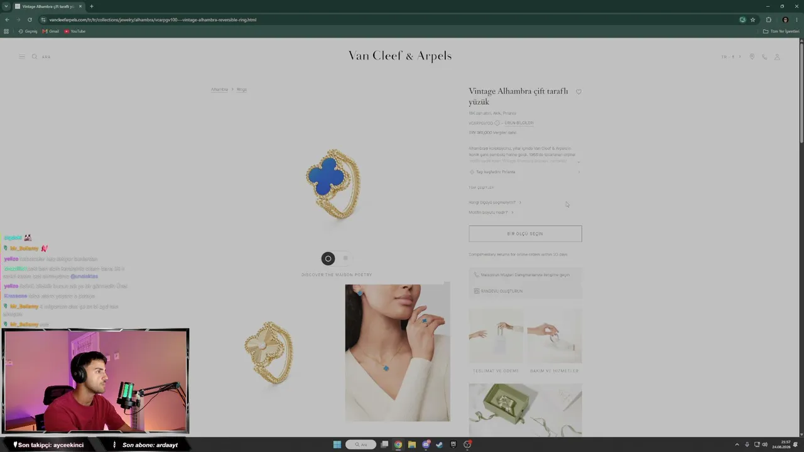This screenshot has height=452, width=804.
Task: Open Chrome extensions puzzle icon
Action: point(768,19)
